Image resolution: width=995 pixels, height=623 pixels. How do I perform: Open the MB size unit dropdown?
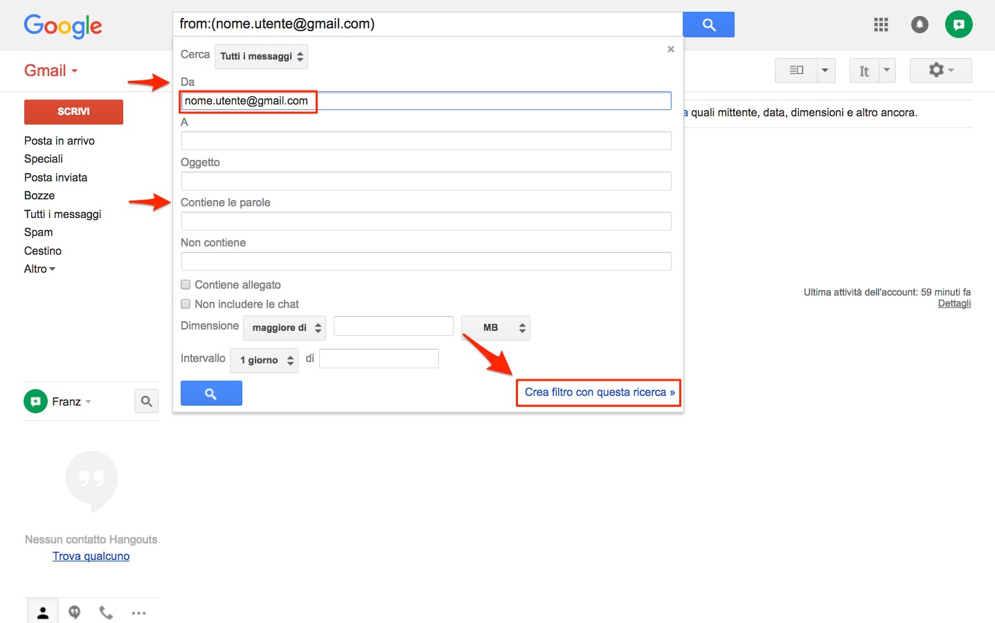(496, 327)
